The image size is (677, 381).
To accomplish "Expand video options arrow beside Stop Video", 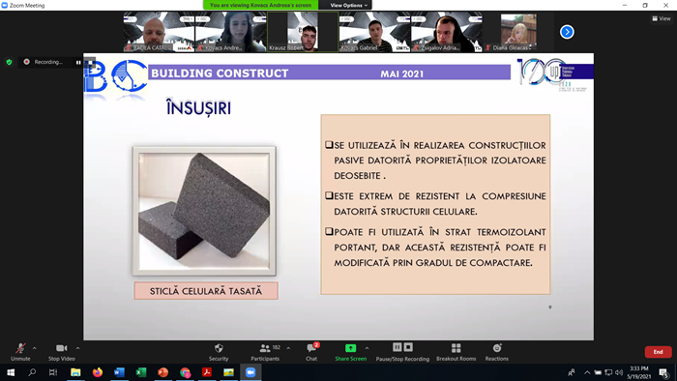I will [77, 348].
